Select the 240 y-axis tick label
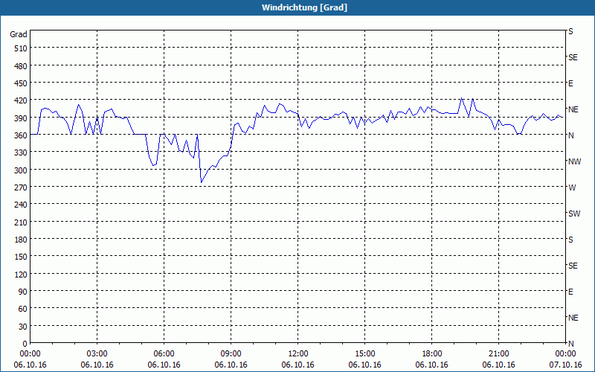595x372 pixels. click(x=21, y=205)
